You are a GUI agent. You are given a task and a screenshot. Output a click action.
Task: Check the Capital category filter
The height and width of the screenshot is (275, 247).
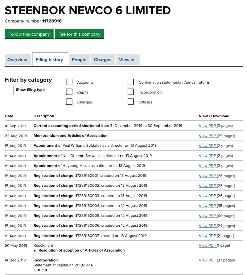coord(69,92)
